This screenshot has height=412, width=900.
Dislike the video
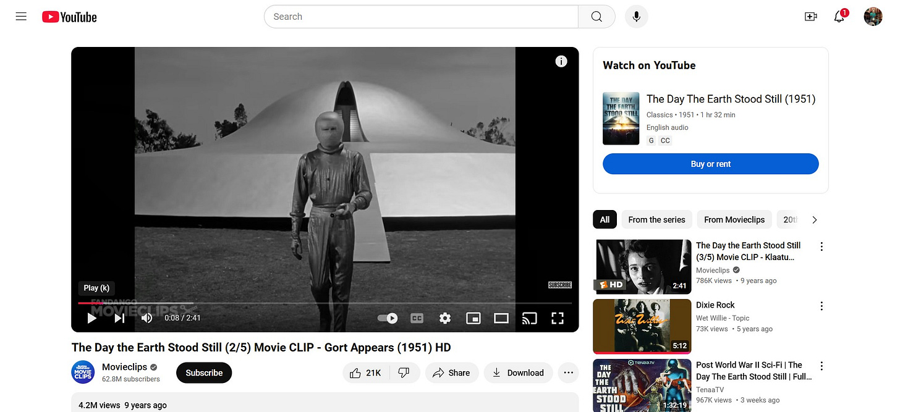(404, 373)
